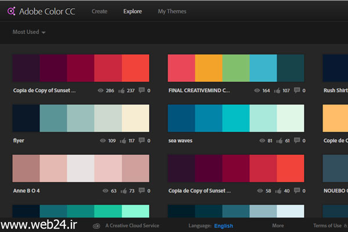
Task: Switch to the Explore tab
Action: [132, 12]
